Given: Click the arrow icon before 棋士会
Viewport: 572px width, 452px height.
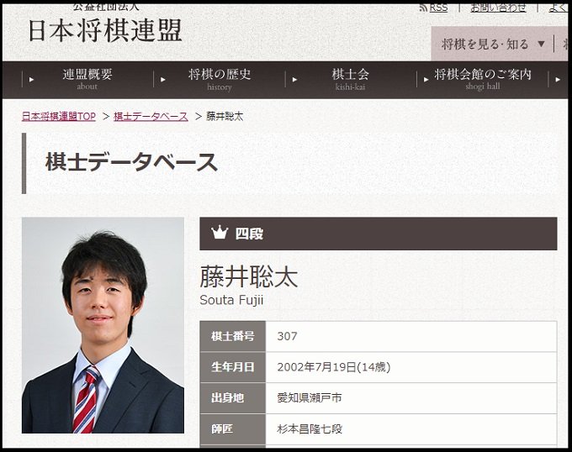Looking at the screenshot, I should [x=294, y=80].
